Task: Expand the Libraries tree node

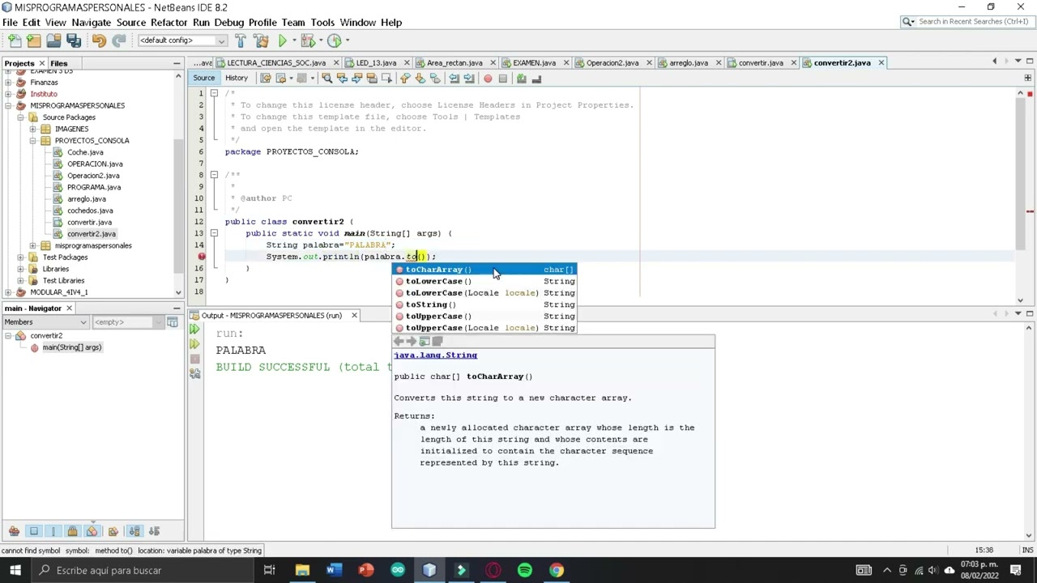Action: tap(21, 269)
